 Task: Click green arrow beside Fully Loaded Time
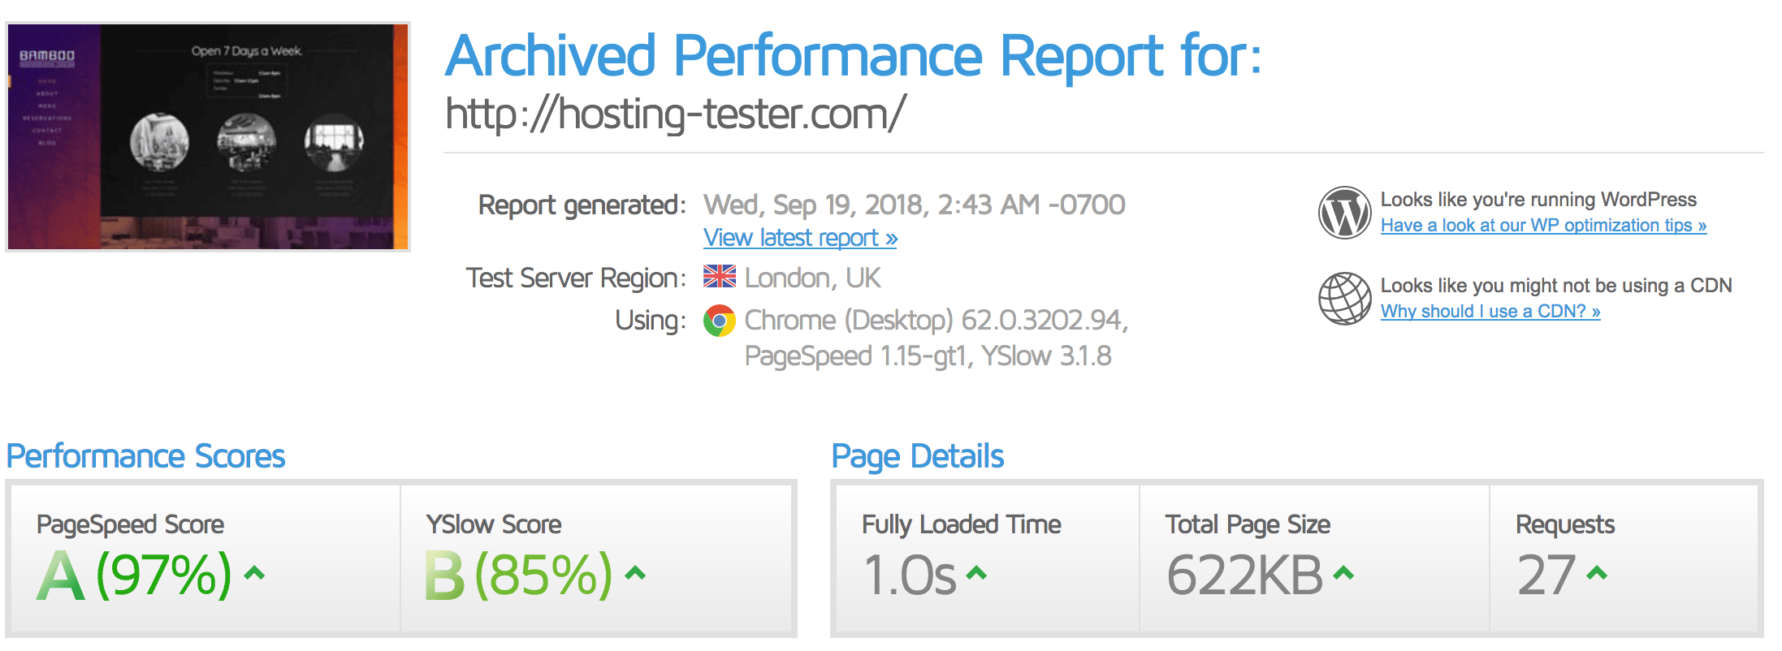coord(976,574)
